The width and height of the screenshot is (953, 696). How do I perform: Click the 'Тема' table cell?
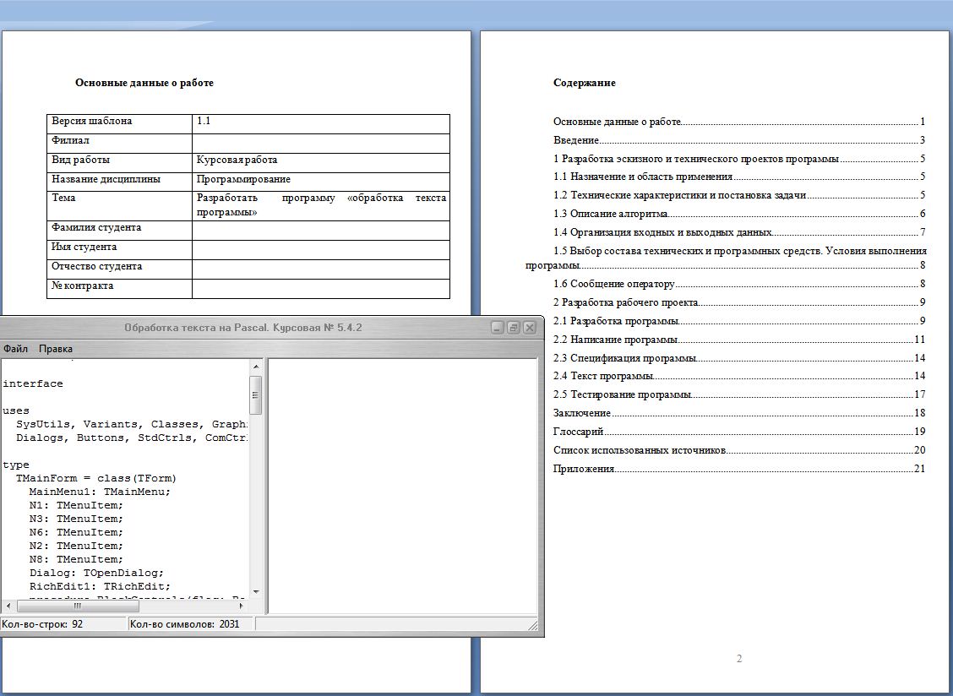click(x=119, y=206)
